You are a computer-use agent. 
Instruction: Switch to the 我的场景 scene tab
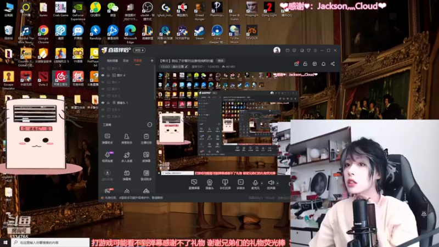pyautogui.click(x=112, y=61)
